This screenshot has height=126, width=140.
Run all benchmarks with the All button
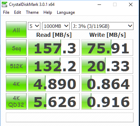click(16, 30)
